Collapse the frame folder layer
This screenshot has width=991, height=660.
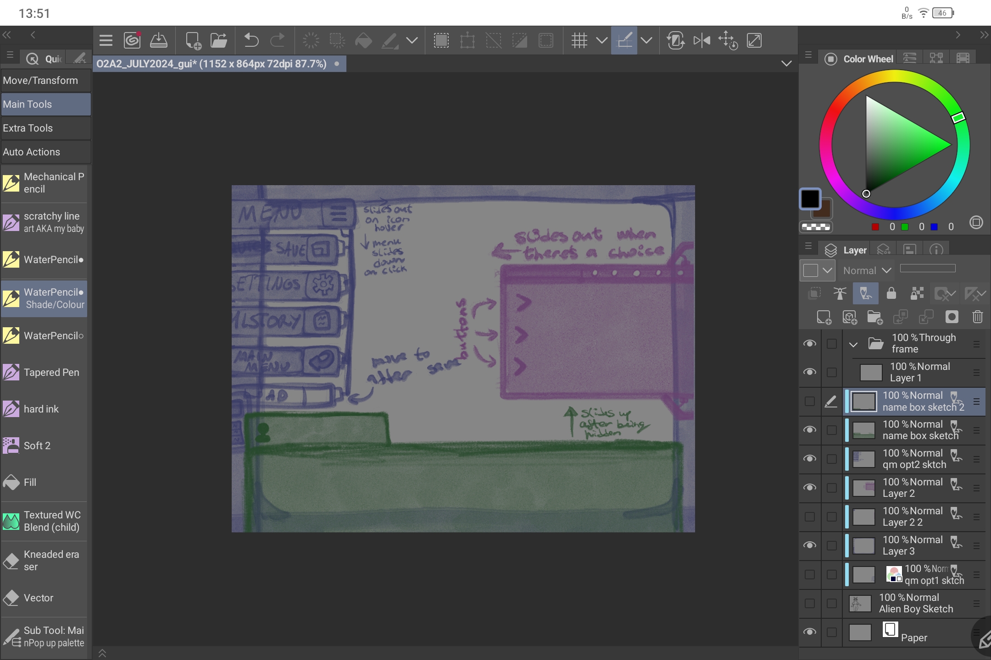(x=853, y=344)
